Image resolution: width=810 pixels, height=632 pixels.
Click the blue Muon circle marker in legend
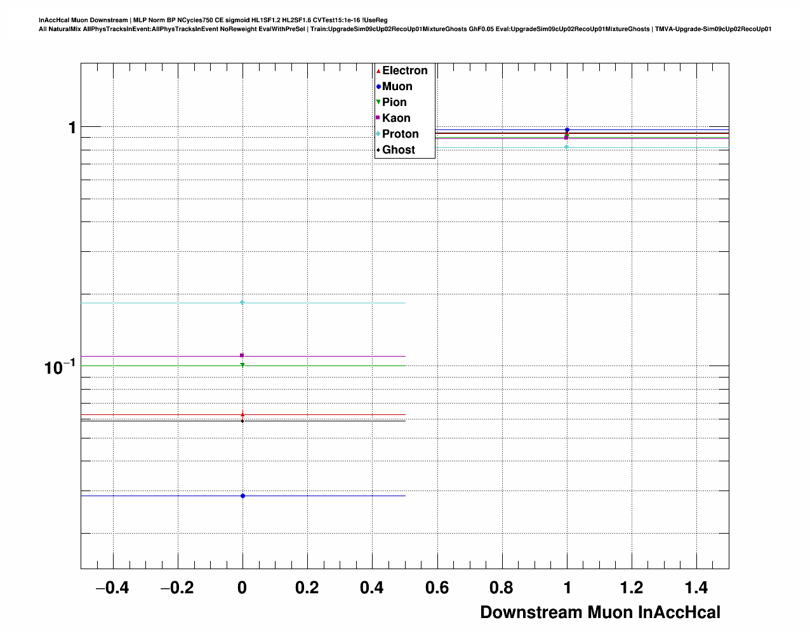(x=378, y=87)
